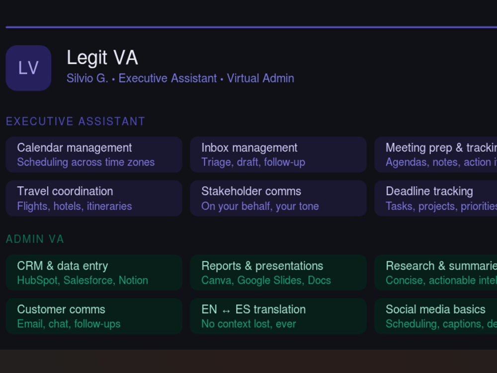Click the ADMIN VA section heading

tap(35, 239)
